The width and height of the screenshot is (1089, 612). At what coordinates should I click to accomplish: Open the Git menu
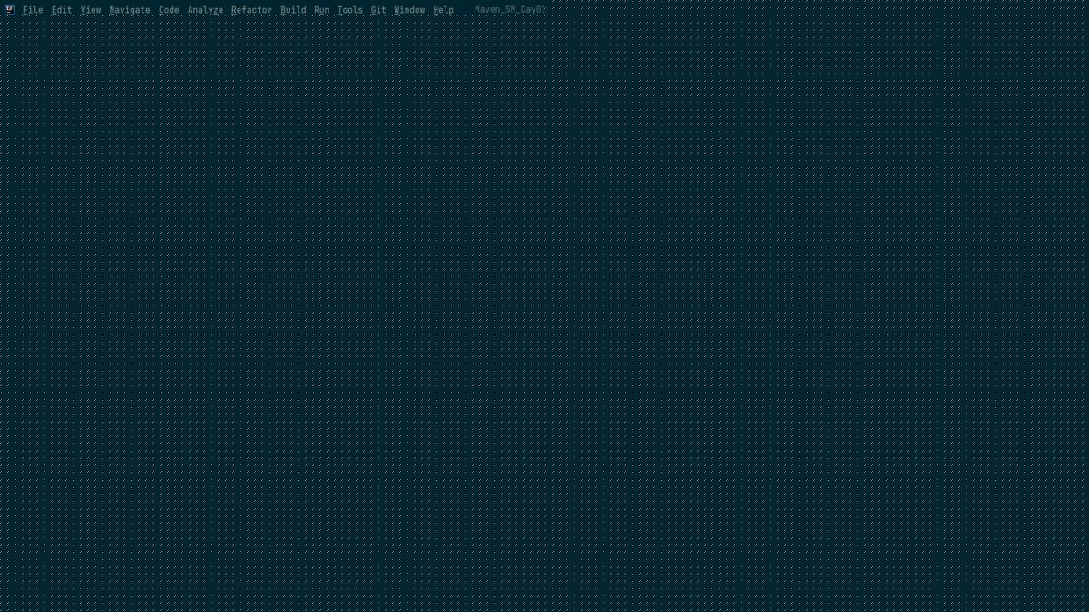pyautogui.click(x=378, y=10)
